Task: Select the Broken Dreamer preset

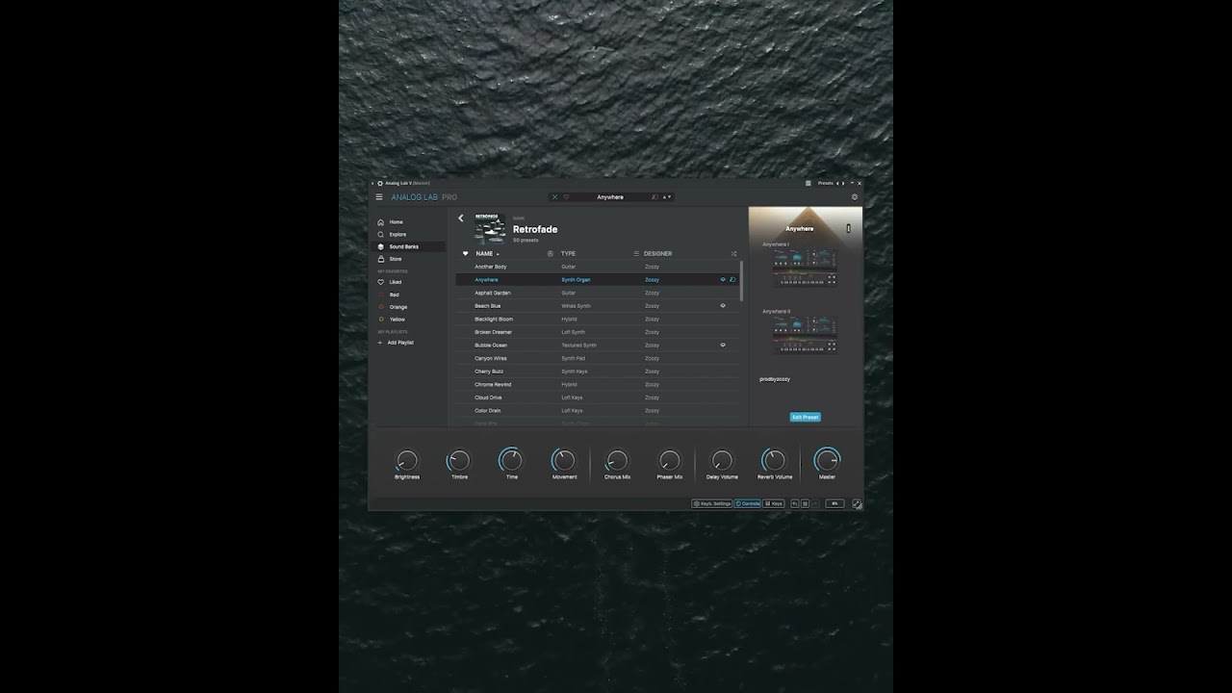Action: (597, 332)
